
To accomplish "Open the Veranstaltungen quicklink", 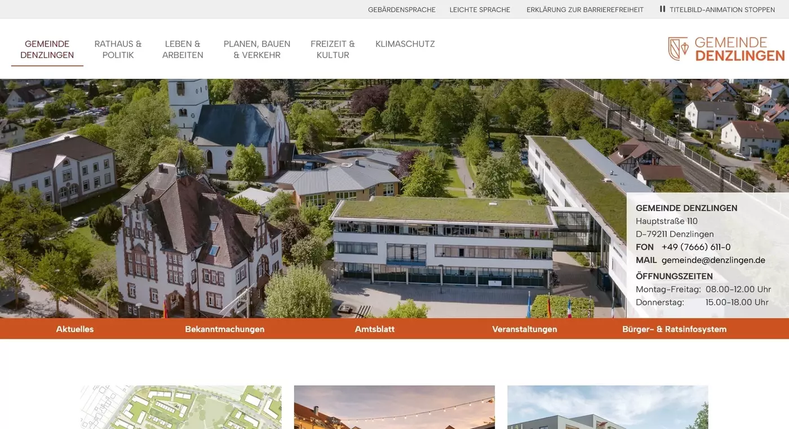I will [524, 329].
